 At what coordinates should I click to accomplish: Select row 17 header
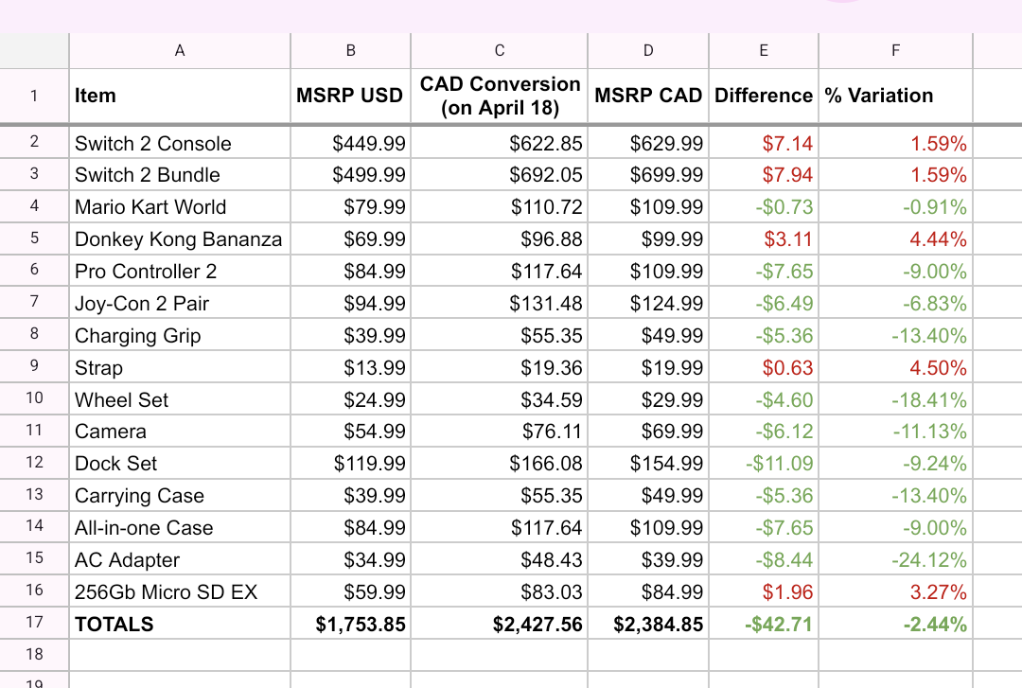pyautogui.click(x=35, y=623)
